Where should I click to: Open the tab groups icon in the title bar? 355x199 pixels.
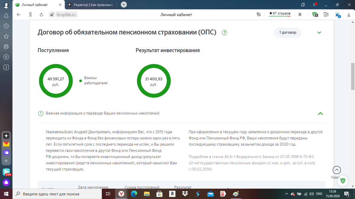click(303, 5)
